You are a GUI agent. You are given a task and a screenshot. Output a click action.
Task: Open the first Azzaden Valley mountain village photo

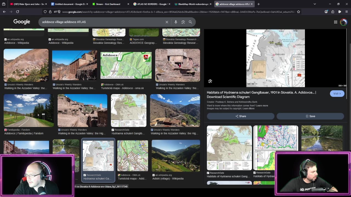point(26,65)
